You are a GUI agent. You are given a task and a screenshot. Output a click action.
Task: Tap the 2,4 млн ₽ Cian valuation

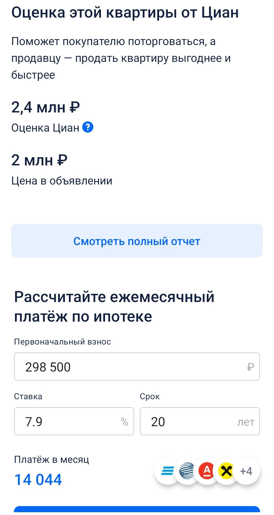pyautogui.click(x=46, y=107)
